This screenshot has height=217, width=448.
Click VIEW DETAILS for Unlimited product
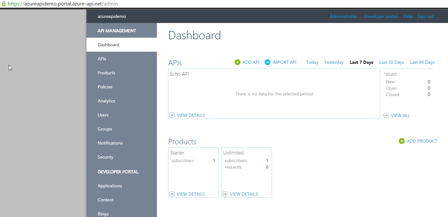pos(244,194)
